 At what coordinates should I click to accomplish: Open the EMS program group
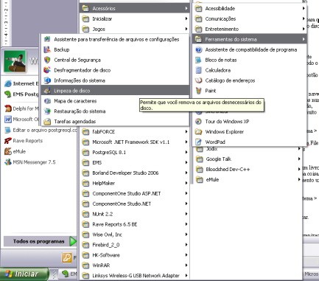coord(135,162)
